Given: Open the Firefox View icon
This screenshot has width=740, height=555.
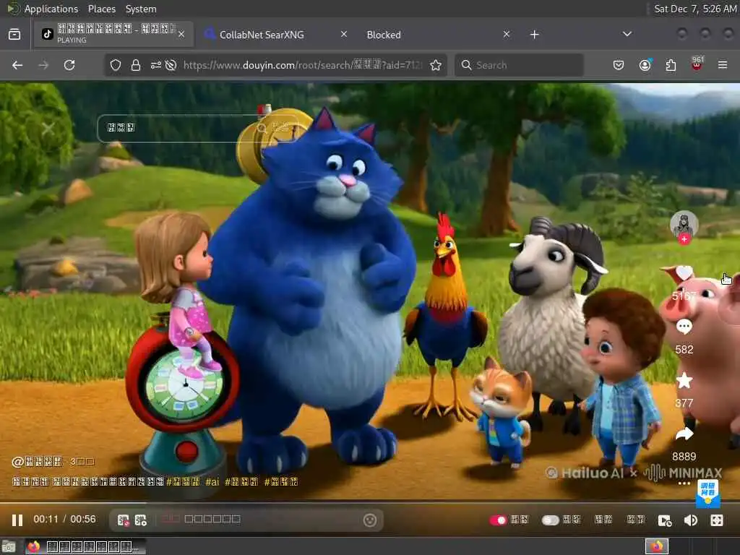Looking at the screenshot, I should tap(14, 34).
